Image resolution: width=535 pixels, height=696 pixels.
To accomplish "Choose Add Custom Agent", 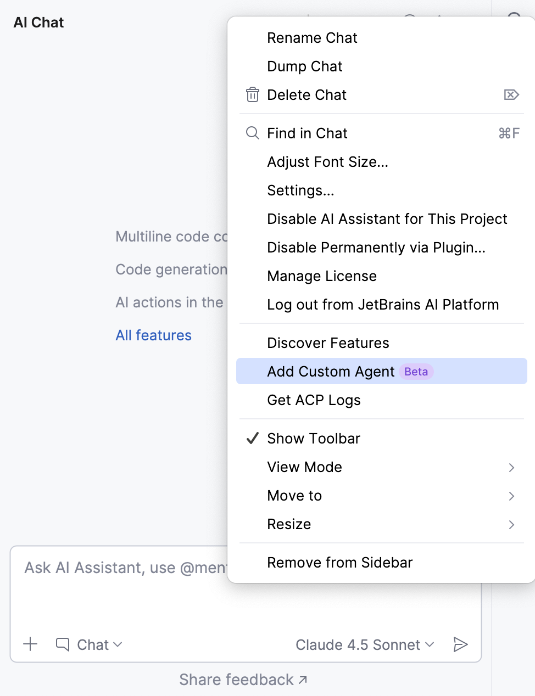I will click(330, 372).
